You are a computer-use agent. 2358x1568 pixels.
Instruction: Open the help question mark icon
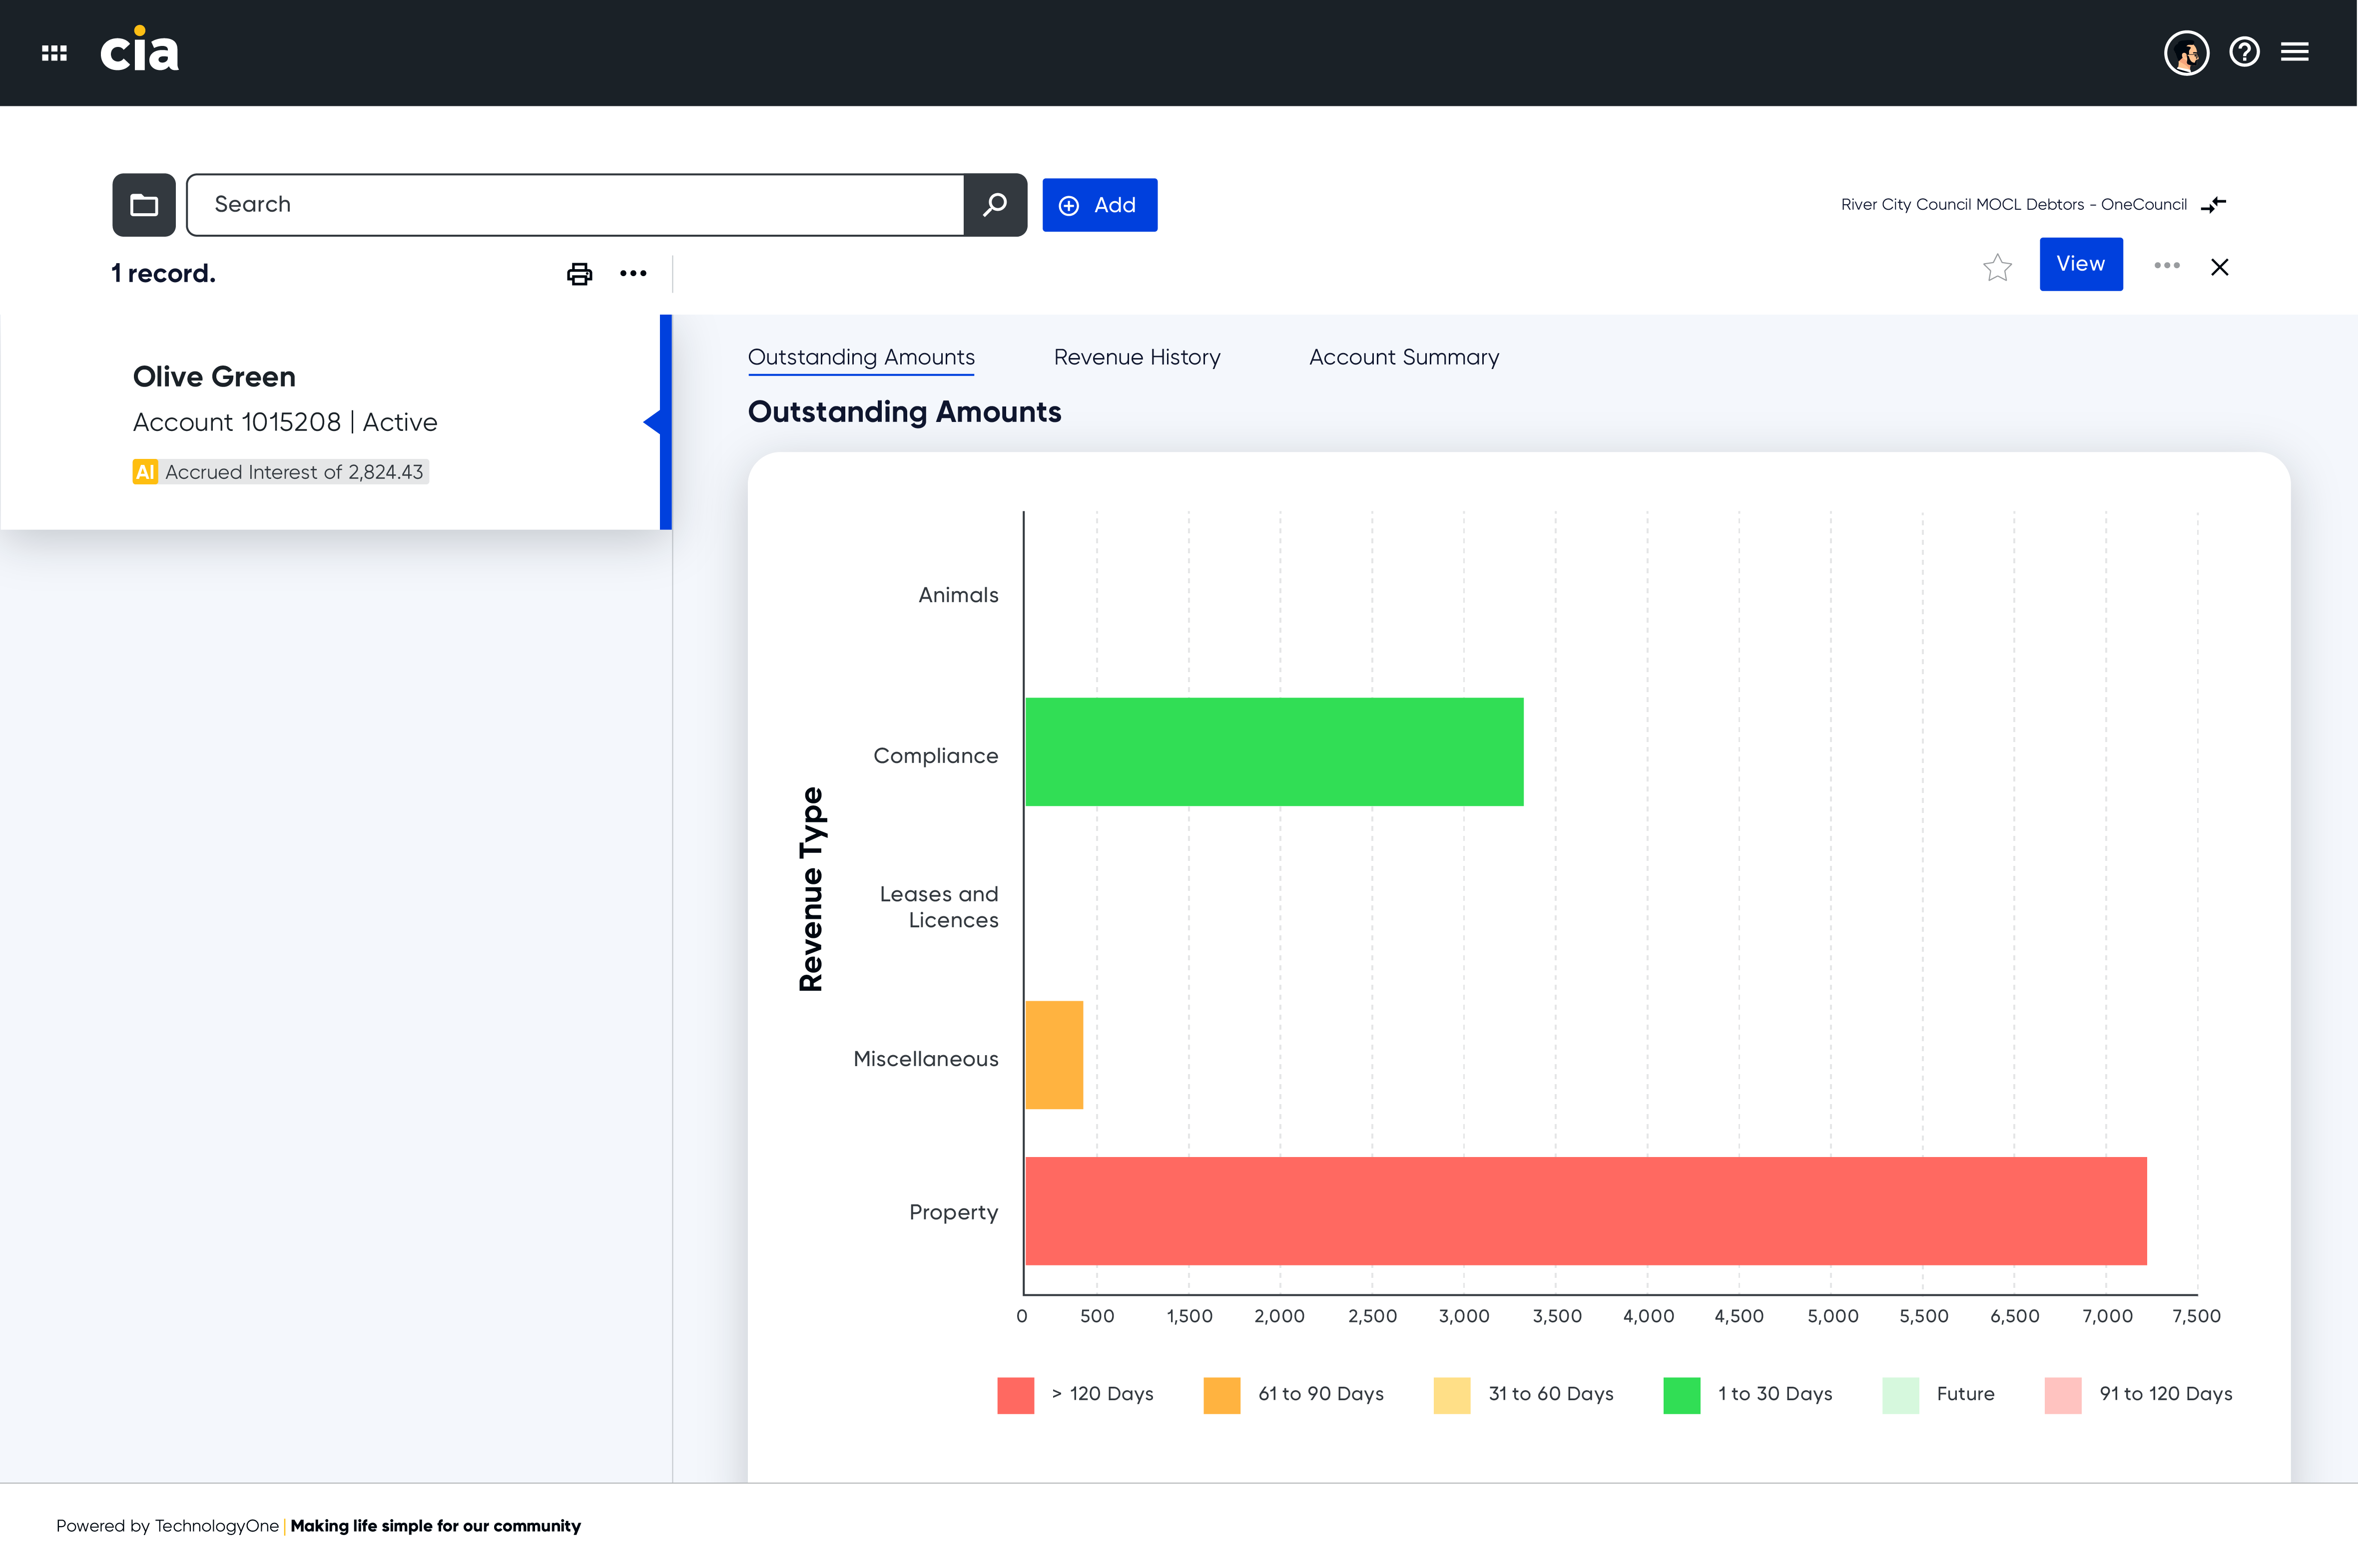[x=2244, y=52]
